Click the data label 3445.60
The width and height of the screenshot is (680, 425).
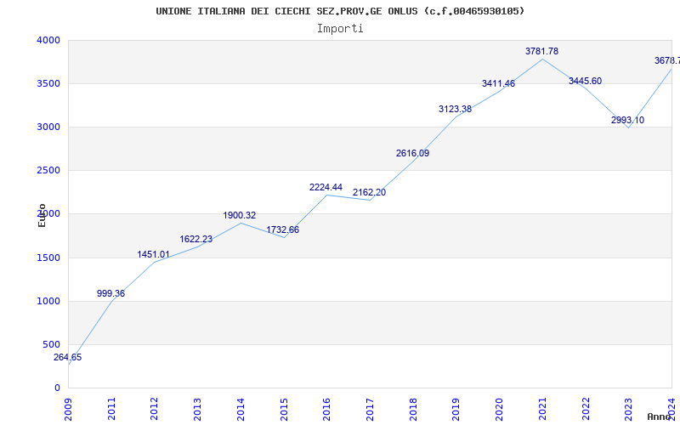coord(585,81)
